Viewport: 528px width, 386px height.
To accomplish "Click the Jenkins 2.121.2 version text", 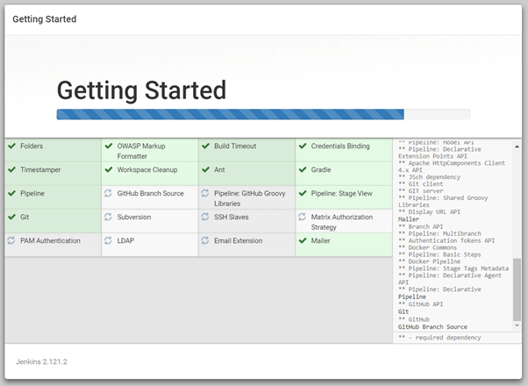I will point(42,361).
